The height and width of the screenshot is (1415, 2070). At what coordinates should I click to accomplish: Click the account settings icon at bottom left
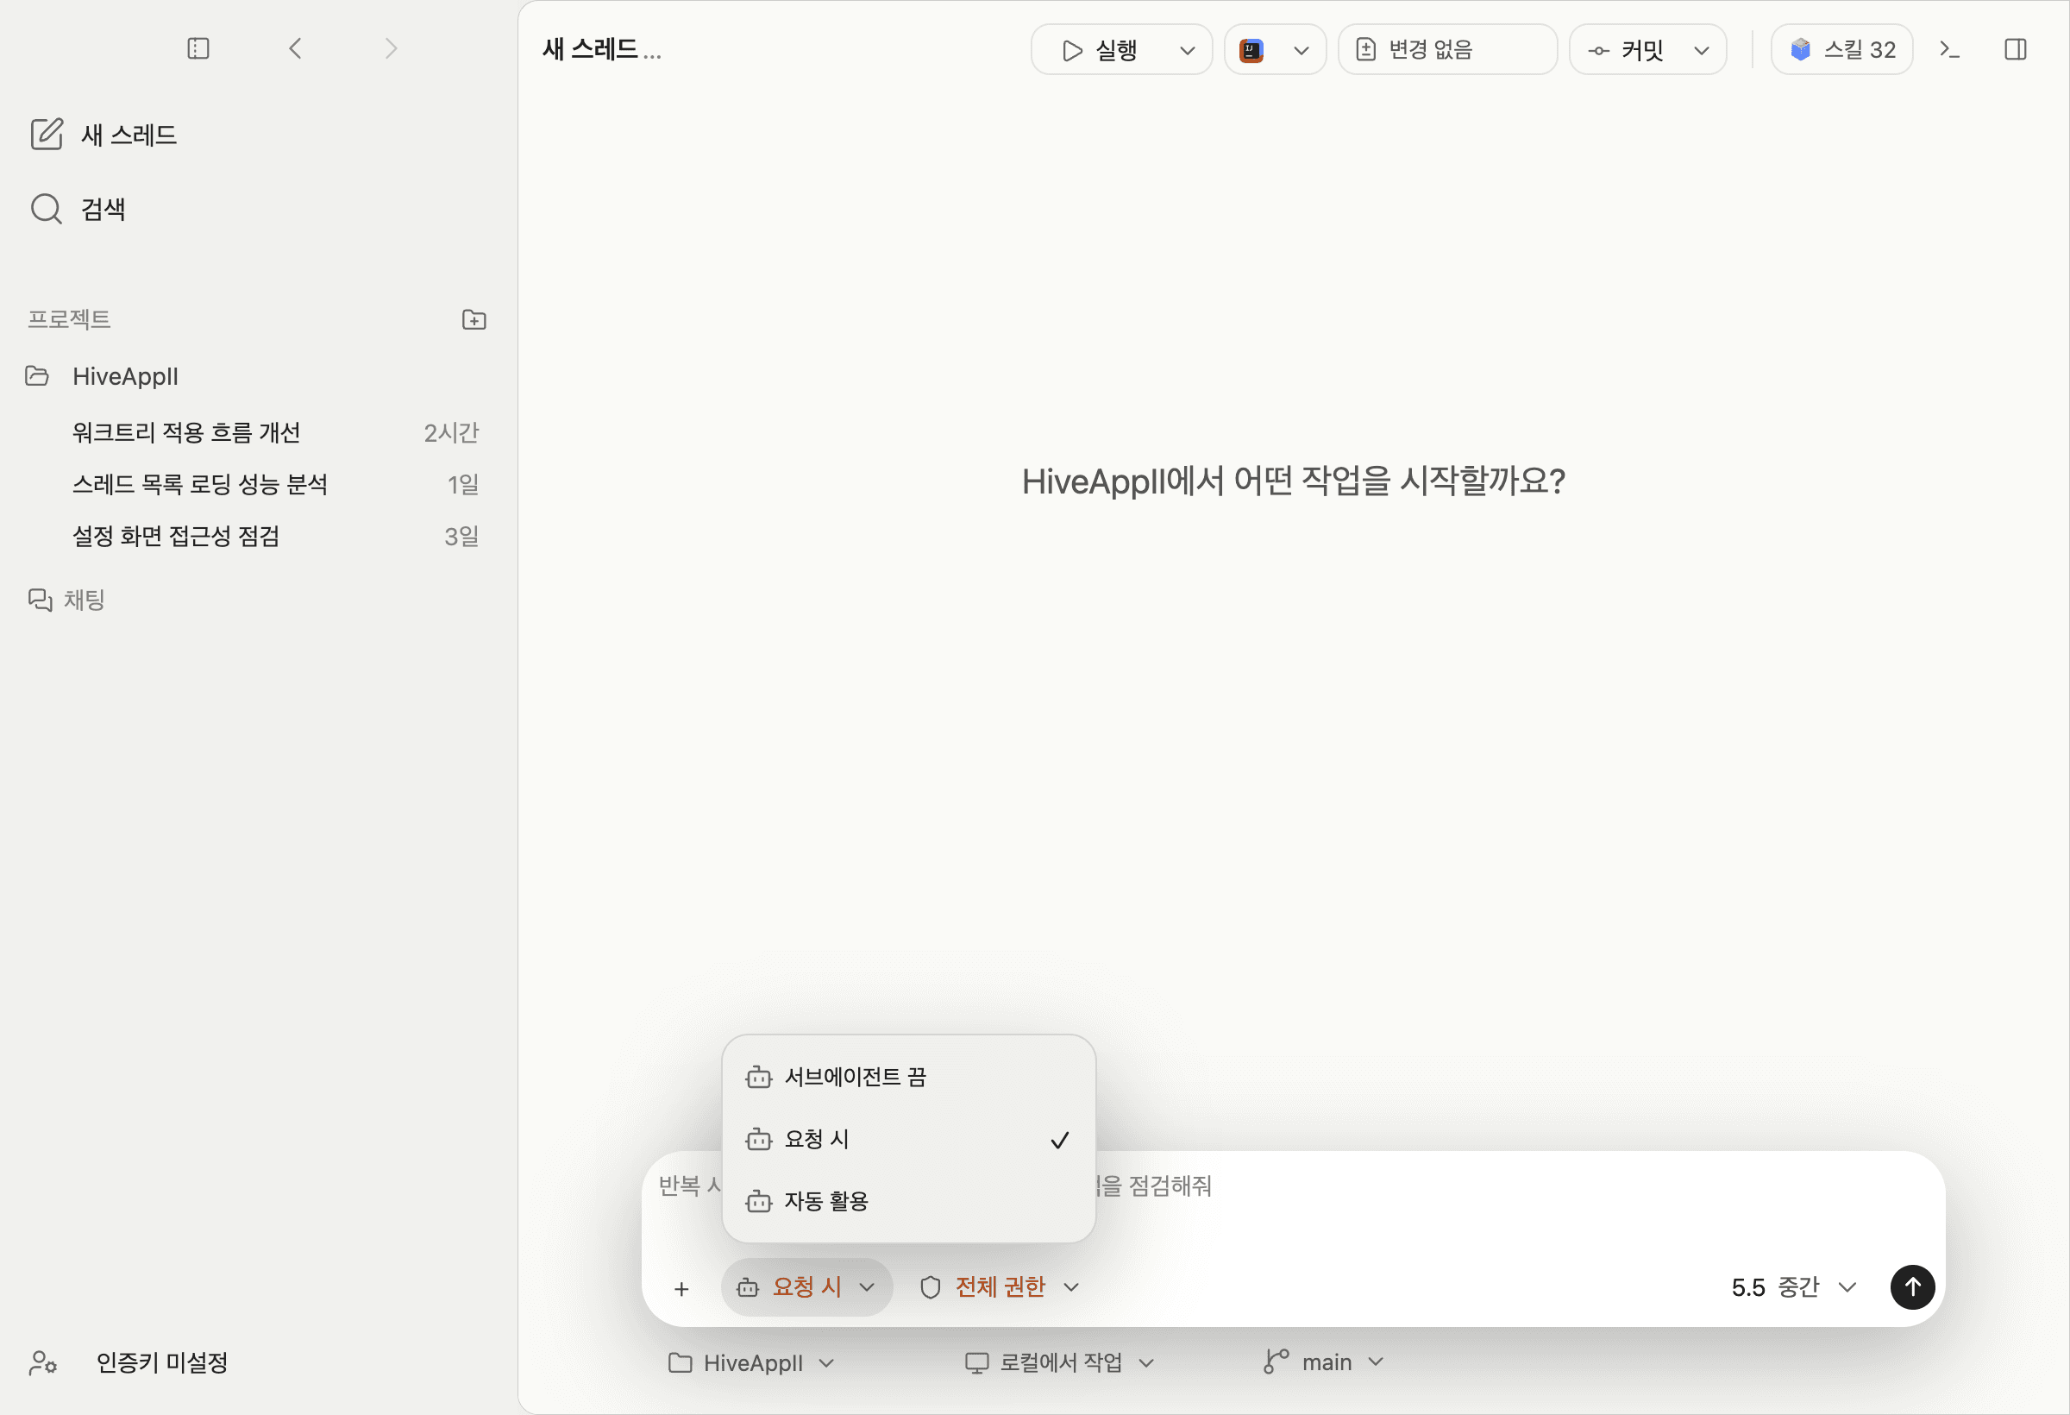pos(43,1362)
